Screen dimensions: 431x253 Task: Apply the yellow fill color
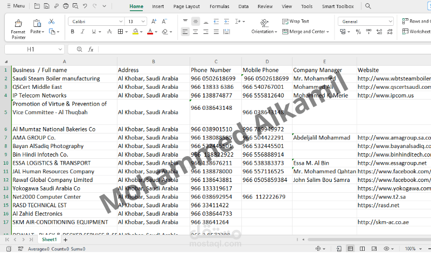point(136,32)
